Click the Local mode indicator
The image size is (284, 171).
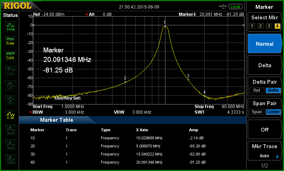(x=235, y=7)
